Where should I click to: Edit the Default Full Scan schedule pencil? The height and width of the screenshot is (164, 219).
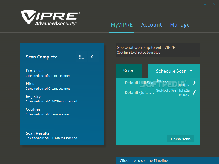[x=195, y=83]
